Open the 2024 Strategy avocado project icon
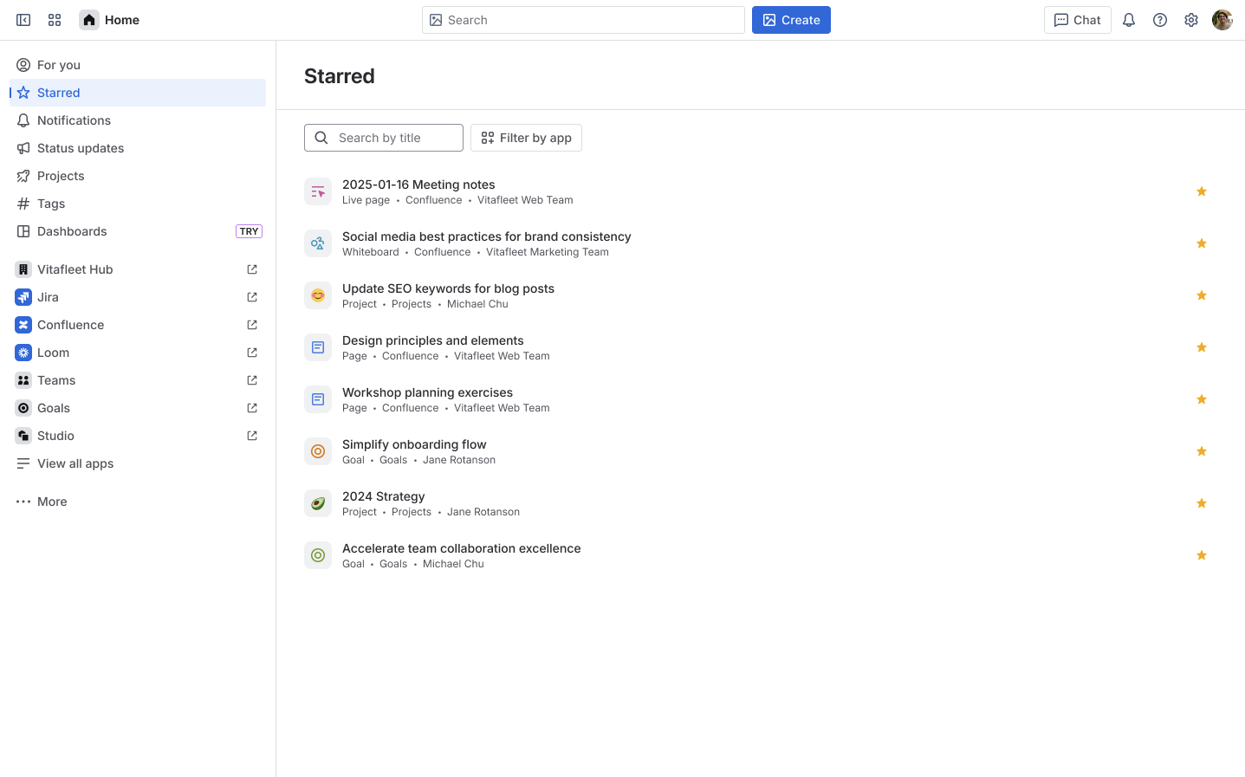 pos(318,503)
